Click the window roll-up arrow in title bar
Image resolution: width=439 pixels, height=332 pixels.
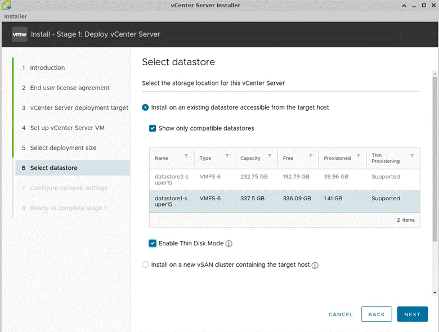pyautogui.click(x=404, y=5)
